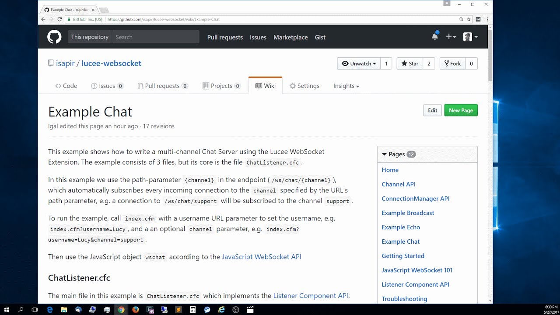Viewport: 560px width, 315px height.
Task: View the fork count of 0
Action: coord(471,63)
